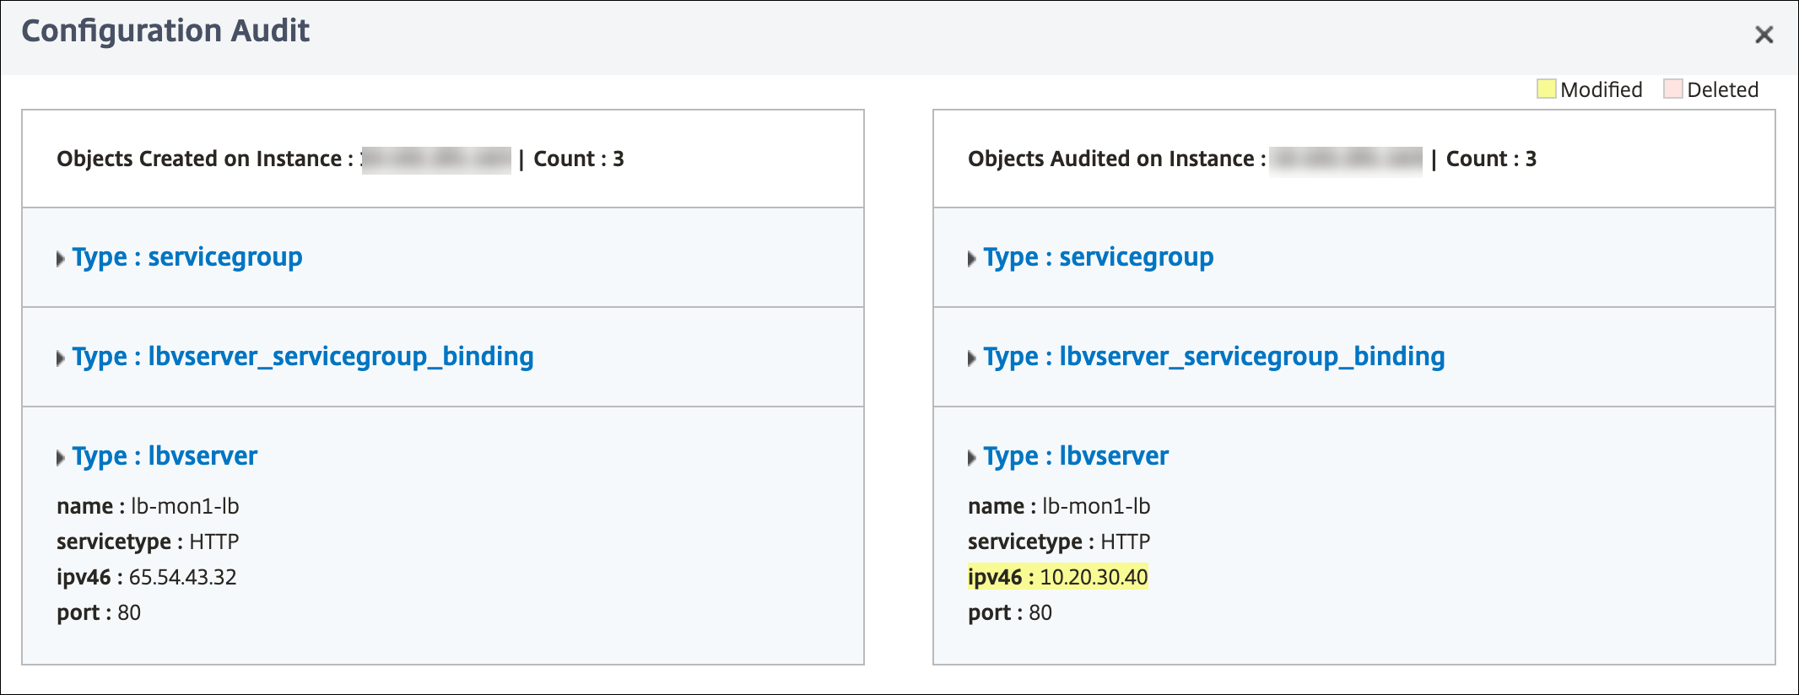
Task: Select port : 80 in Audited panel
Action: (1010, 612)
